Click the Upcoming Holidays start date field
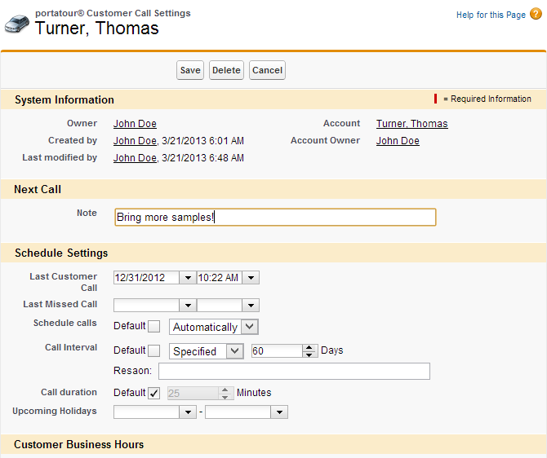Screen dimensions: 547x458 [146, 412]
